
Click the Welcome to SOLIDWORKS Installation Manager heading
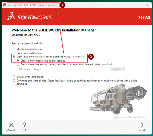(x=54, y=30)
